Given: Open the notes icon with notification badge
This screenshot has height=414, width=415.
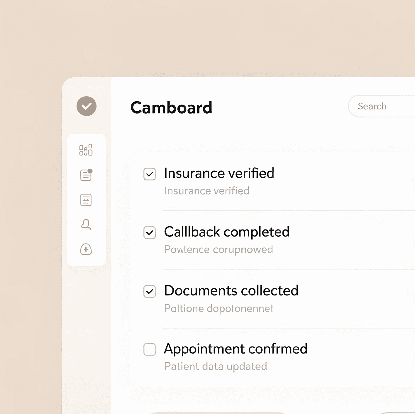Looking at the screenshot, I should 86,175.
